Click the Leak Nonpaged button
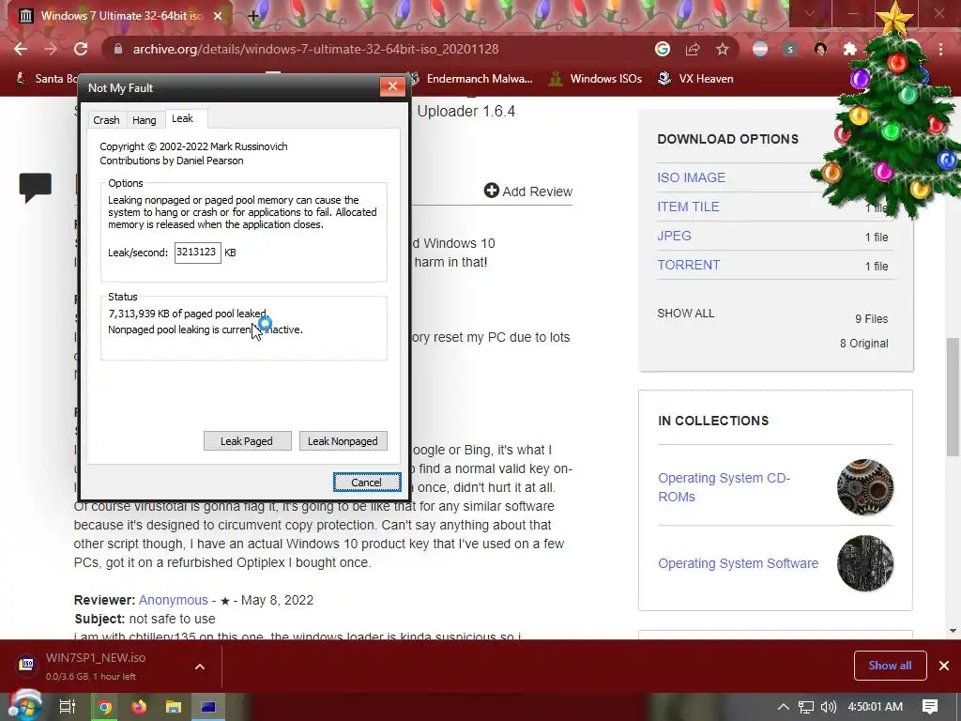961x721 pixels. [343, 441]
